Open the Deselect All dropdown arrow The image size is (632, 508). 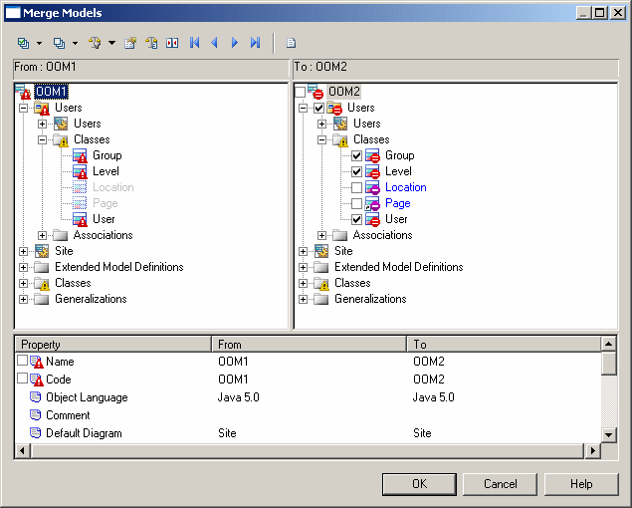pos(75,43)
